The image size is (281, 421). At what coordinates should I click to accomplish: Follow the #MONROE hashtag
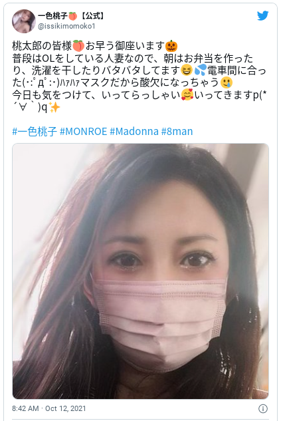[84, 131]
